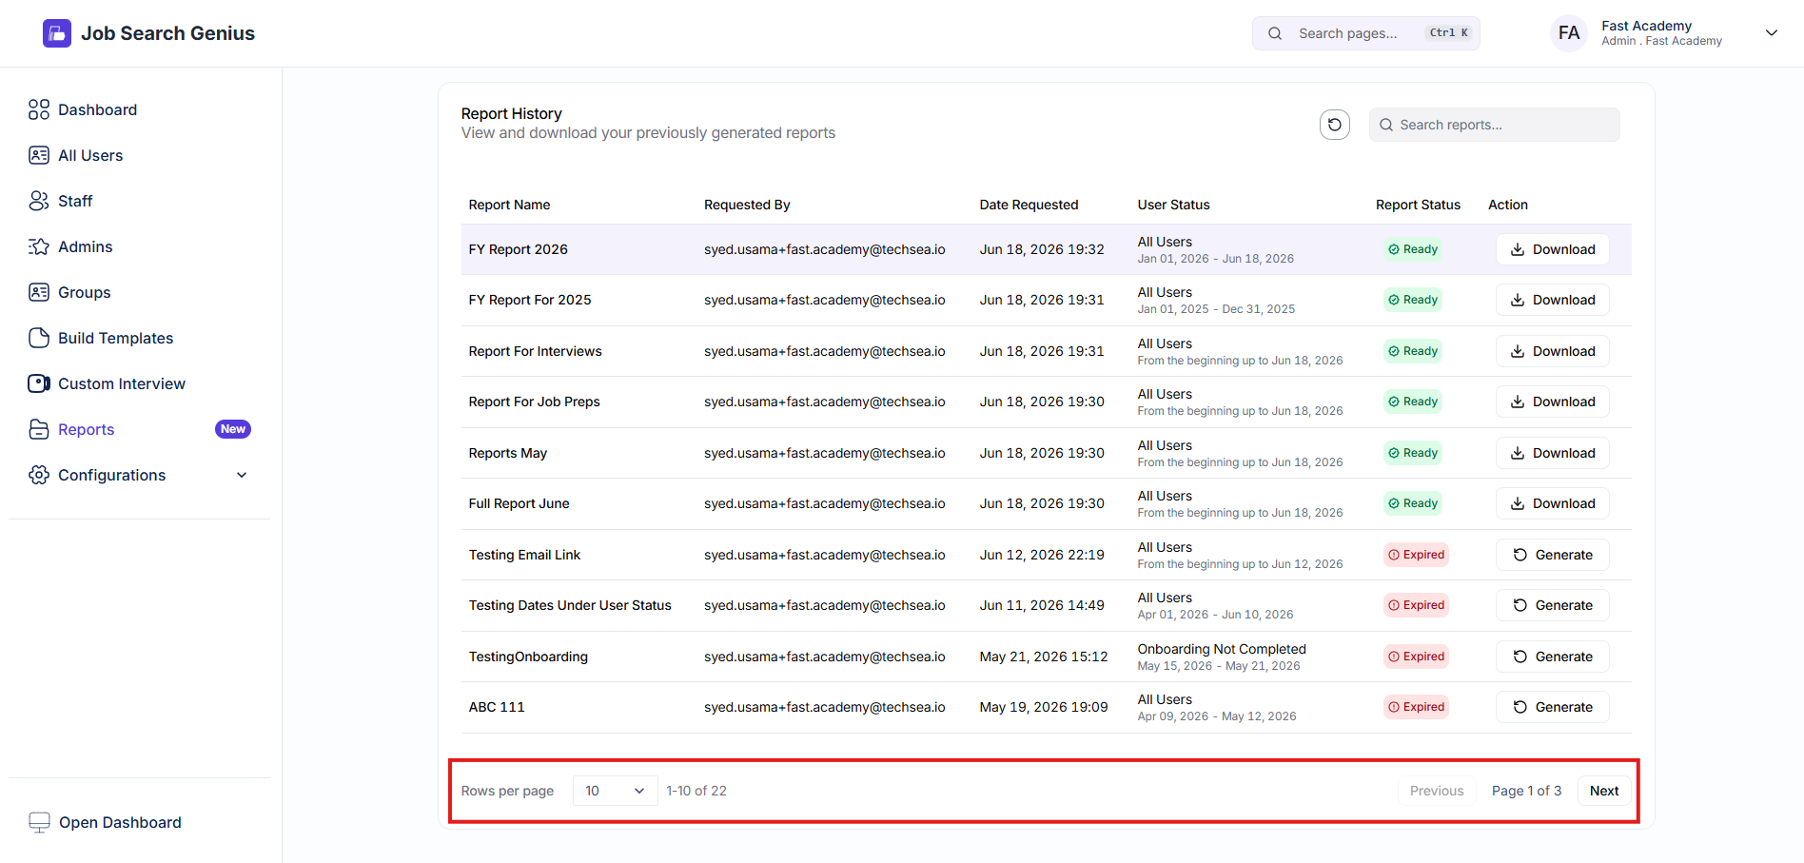Image resolution: width=1804 pixels, height=863 pixels.
Task: Click the FA account avatar
Action: click(x=1569, y=33)
